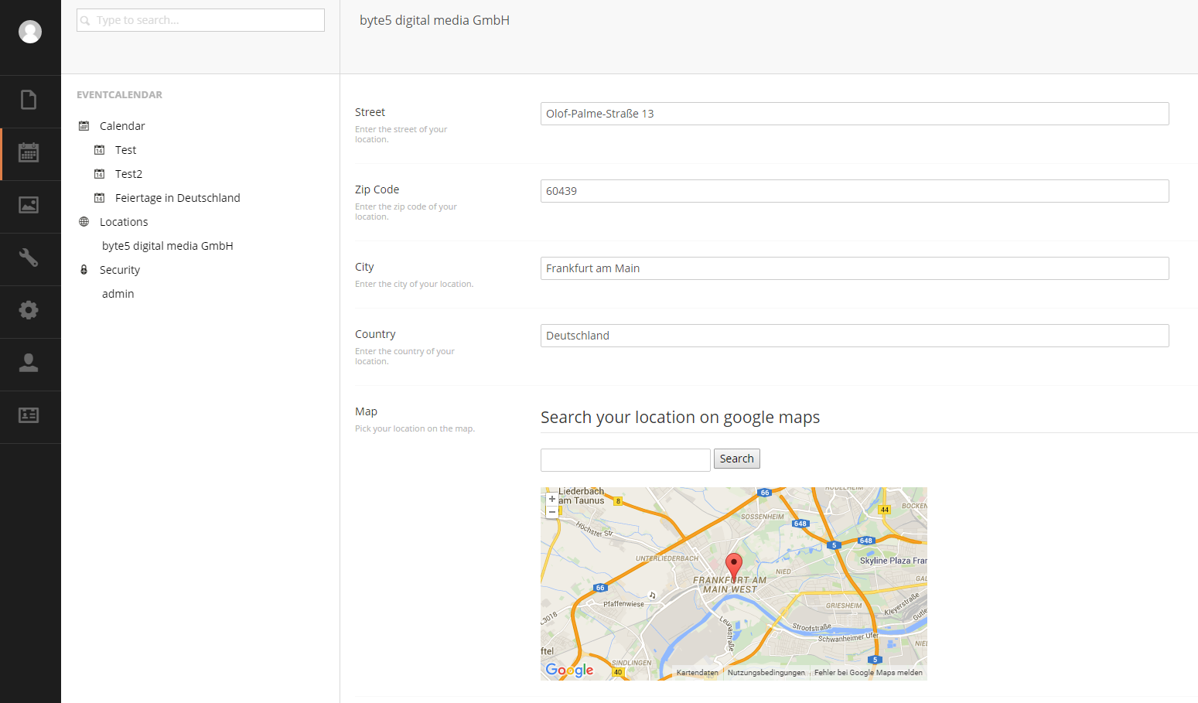Click the EVENTCALENDAR section header
This screenshot has height=703, width=1198.
tap(119, 95)
